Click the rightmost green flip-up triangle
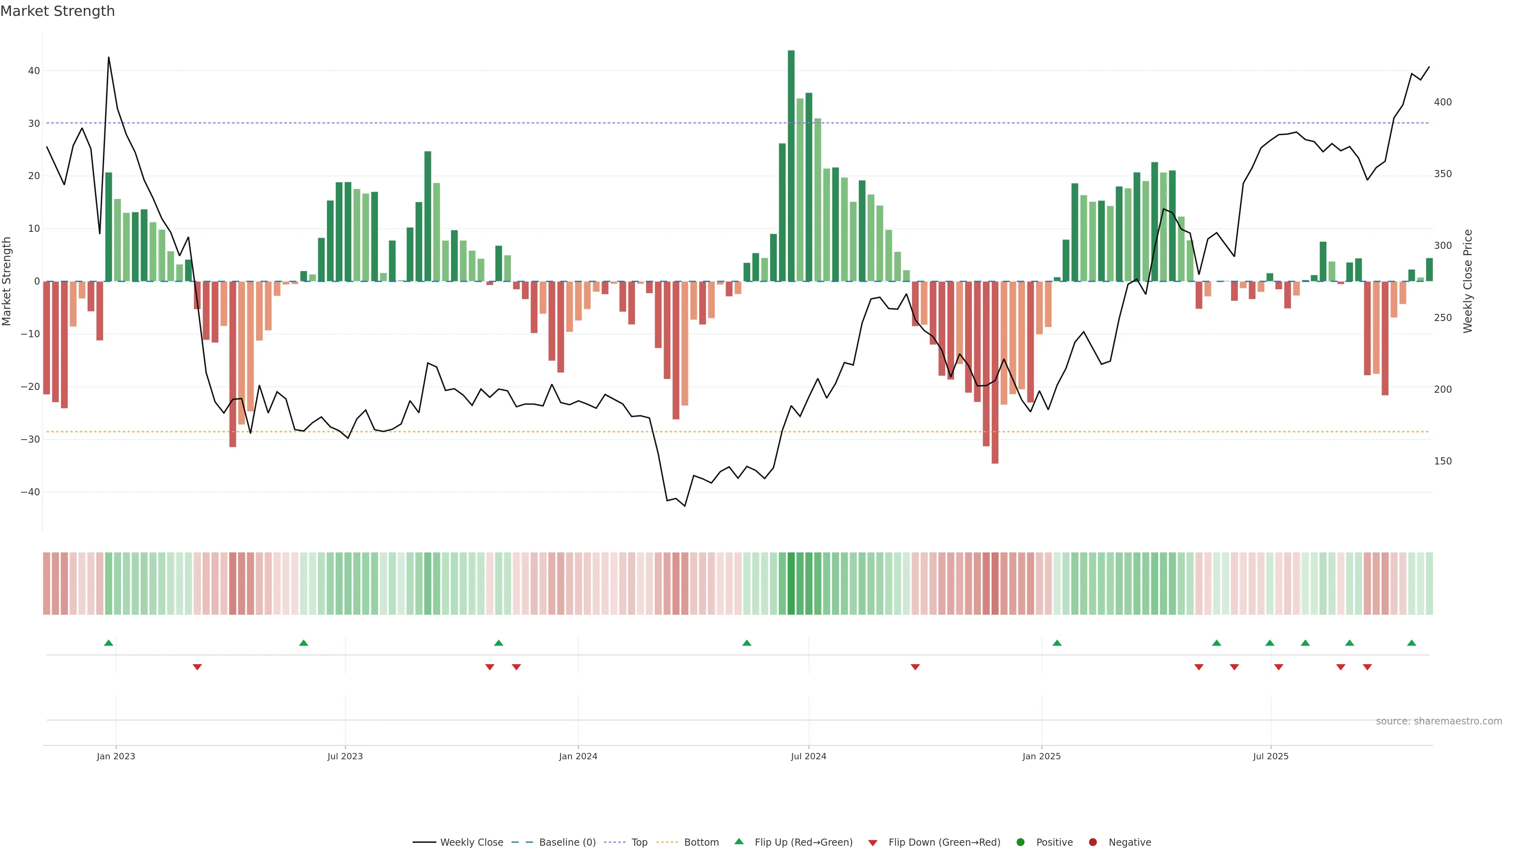1522x856 pixels. tap(1411, 643)
